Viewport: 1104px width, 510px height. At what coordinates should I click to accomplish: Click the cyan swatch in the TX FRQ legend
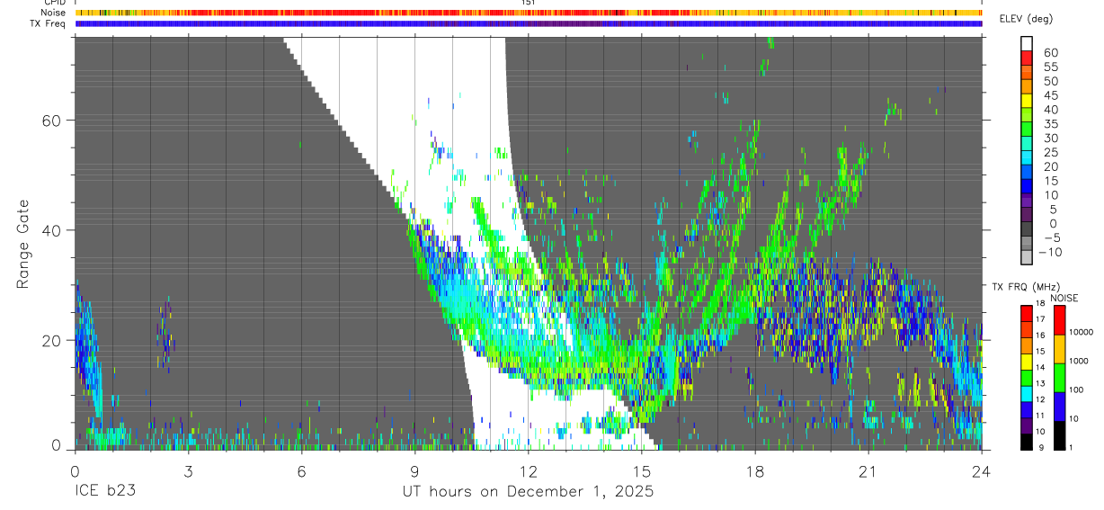coord(1027,394)
